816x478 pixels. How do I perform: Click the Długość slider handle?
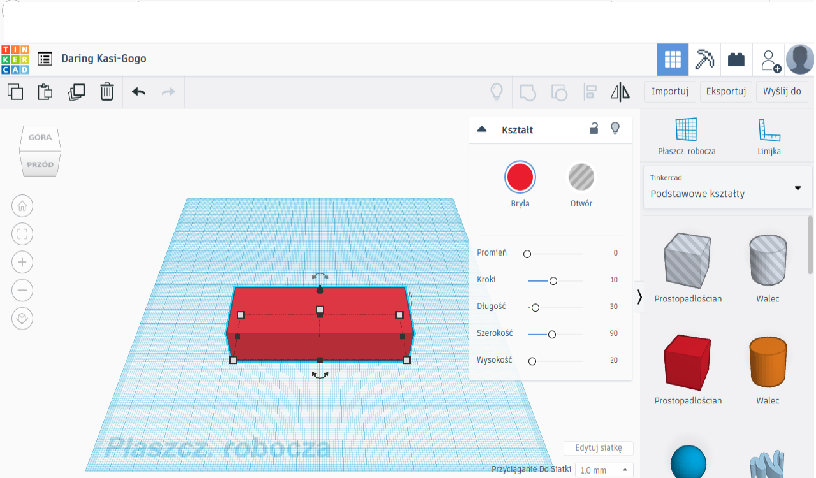click(535, 308)
